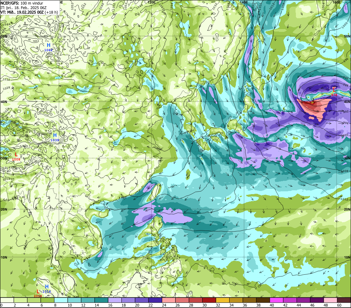Click the 120E longitude label
Screen dimensions: 351x308
pos(152,2)
